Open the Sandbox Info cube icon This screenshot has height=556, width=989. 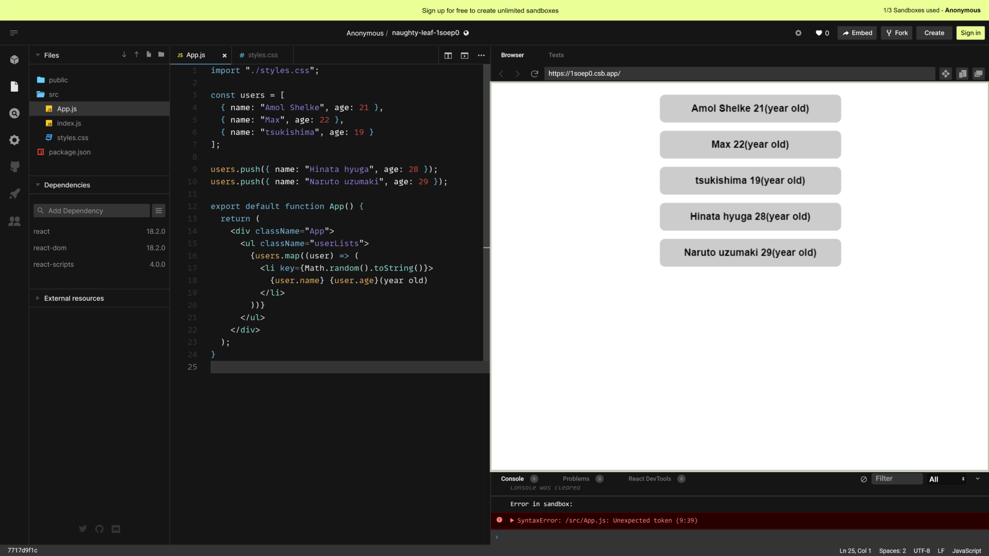pos(14,59)
